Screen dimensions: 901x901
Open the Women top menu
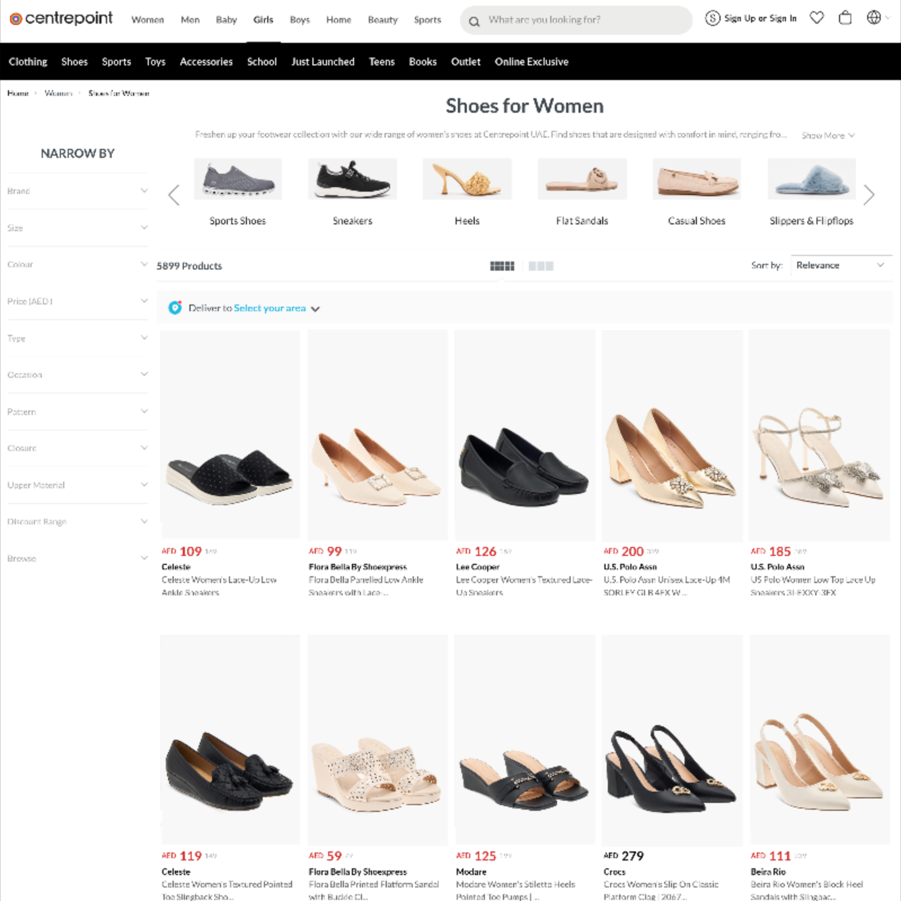click(147, 20)
